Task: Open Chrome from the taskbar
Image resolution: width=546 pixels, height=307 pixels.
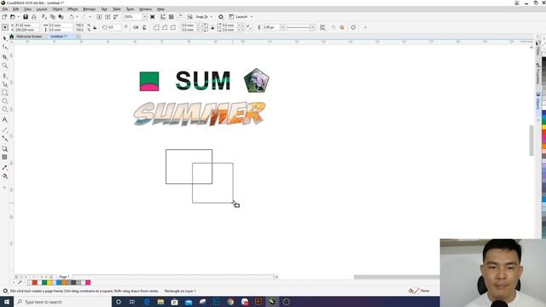Action: (230, 302)
